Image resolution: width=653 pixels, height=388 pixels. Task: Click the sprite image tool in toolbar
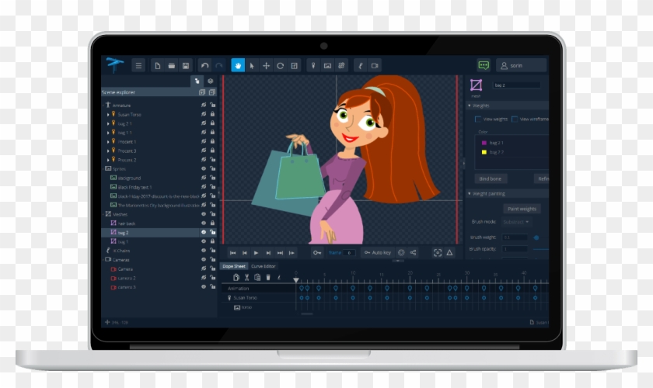[327, 66]
